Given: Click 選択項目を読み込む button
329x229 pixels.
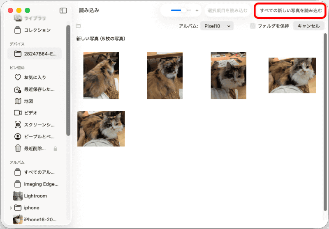Looking at the screenshot, I should coord(227,11).
